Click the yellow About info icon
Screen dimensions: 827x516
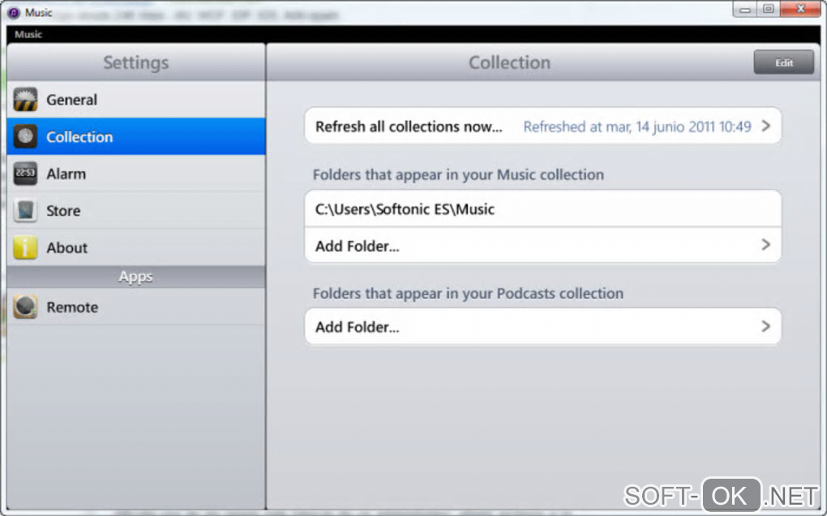click(x=25, y=247)
